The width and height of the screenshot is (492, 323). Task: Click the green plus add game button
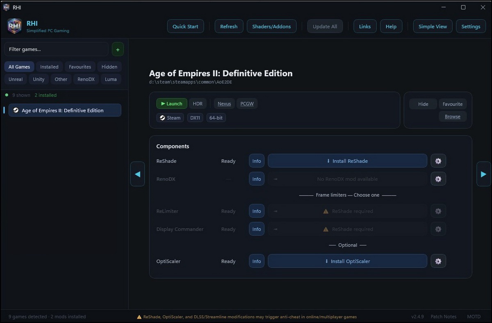tap(118, 49)
